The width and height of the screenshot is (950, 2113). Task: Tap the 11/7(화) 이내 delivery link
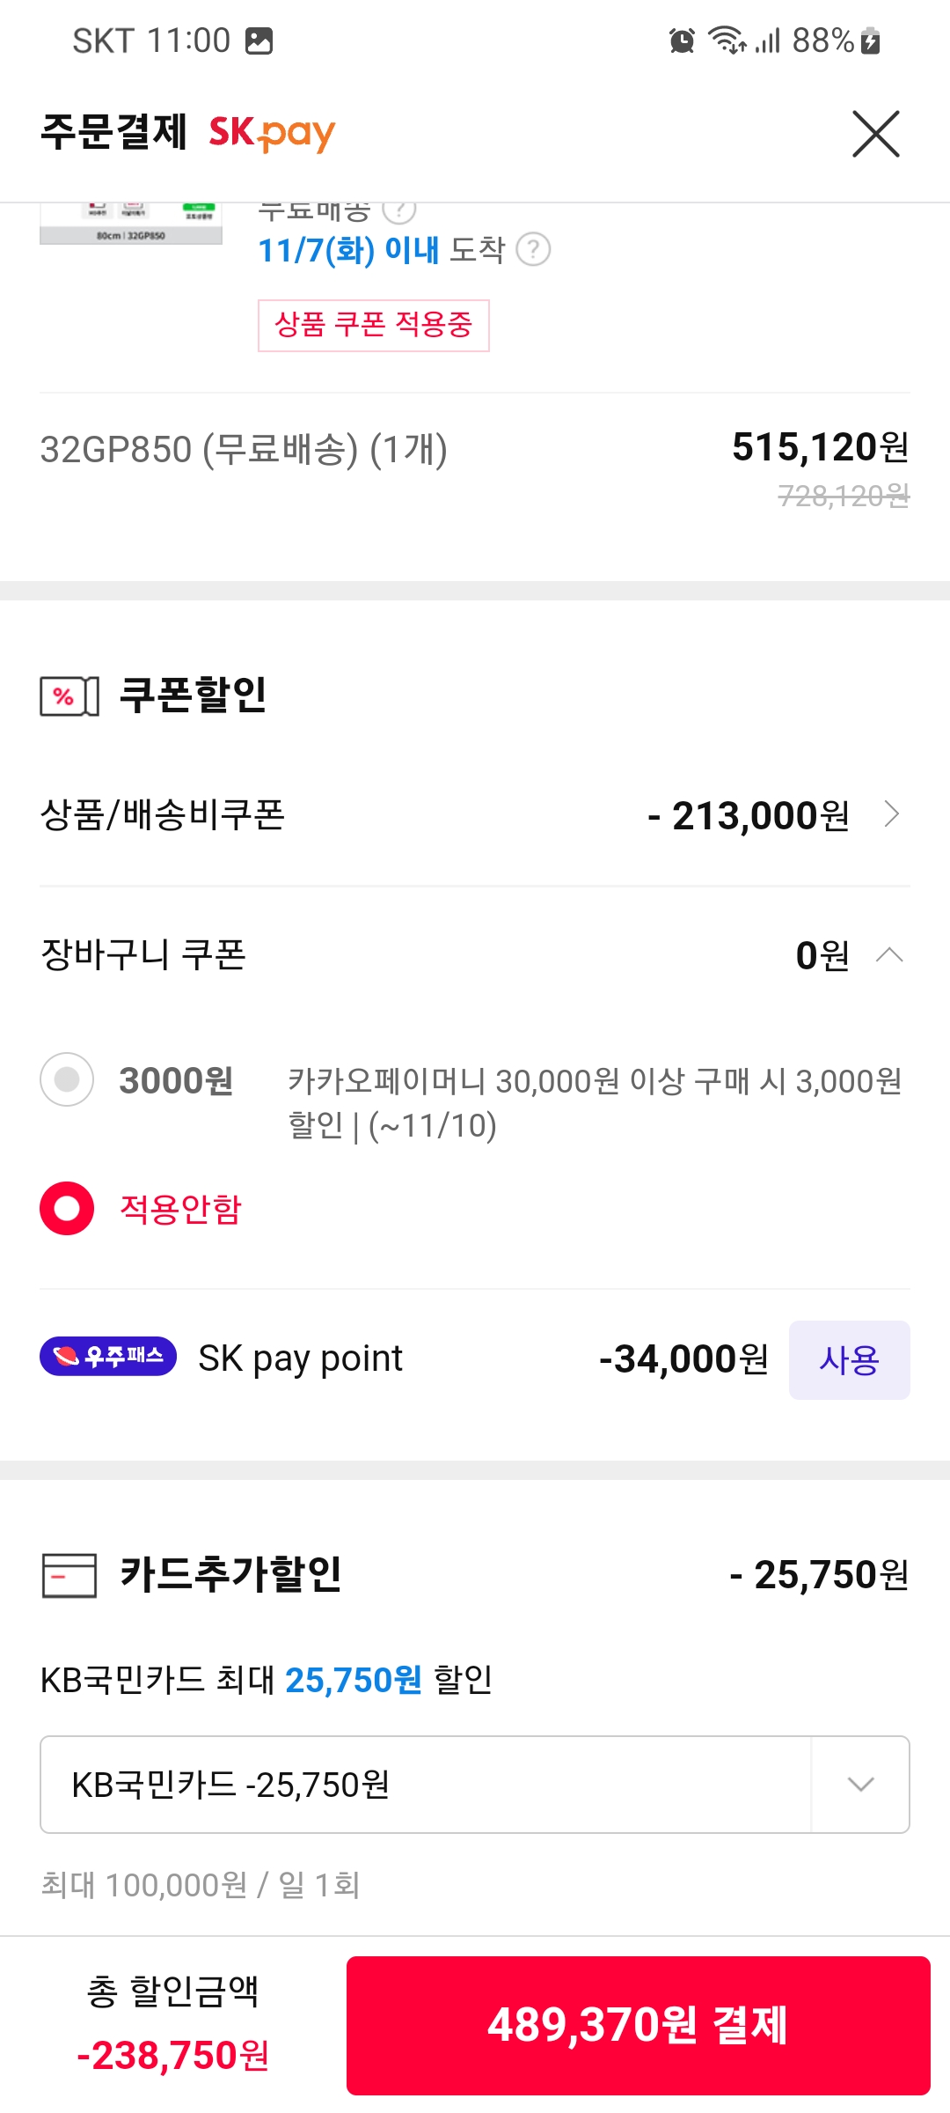coord(348,250)
